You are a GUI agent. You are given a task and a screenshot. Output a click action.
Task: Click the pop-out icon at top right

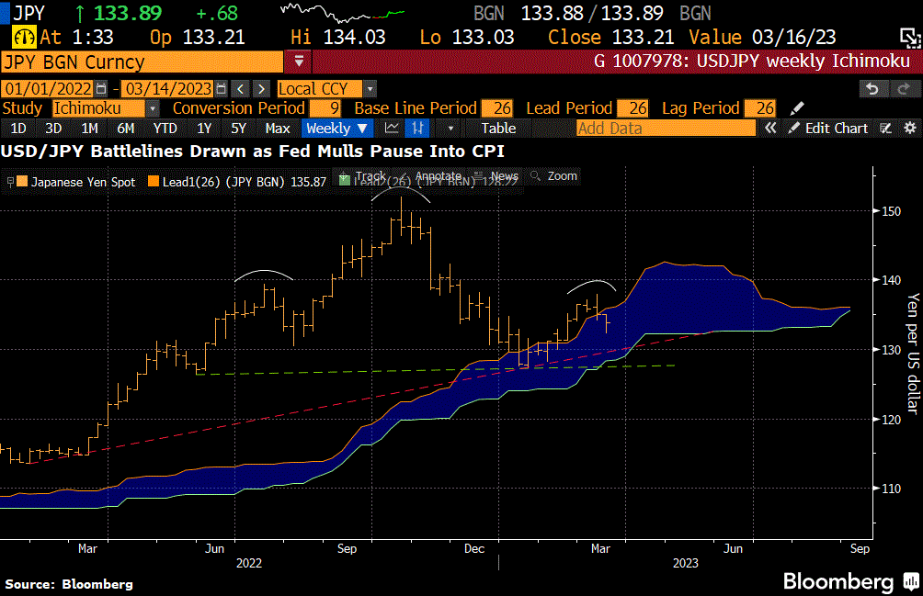point(910,38)
